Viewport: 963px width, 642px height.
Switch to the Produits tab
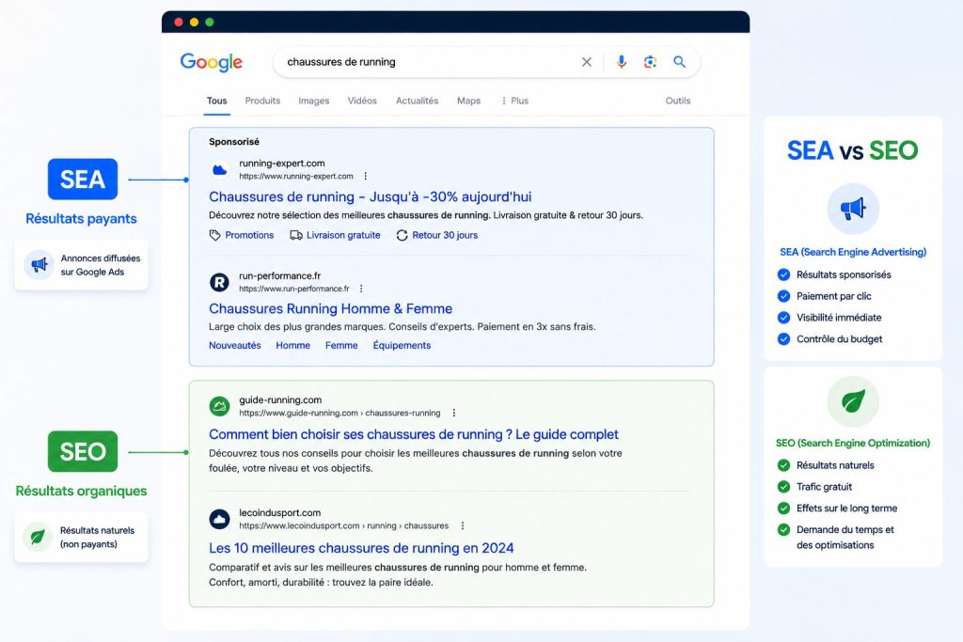point(263,101)
